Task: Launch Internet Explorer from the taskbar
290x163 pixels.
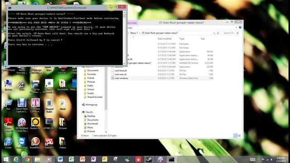Action: pos(16,159)
